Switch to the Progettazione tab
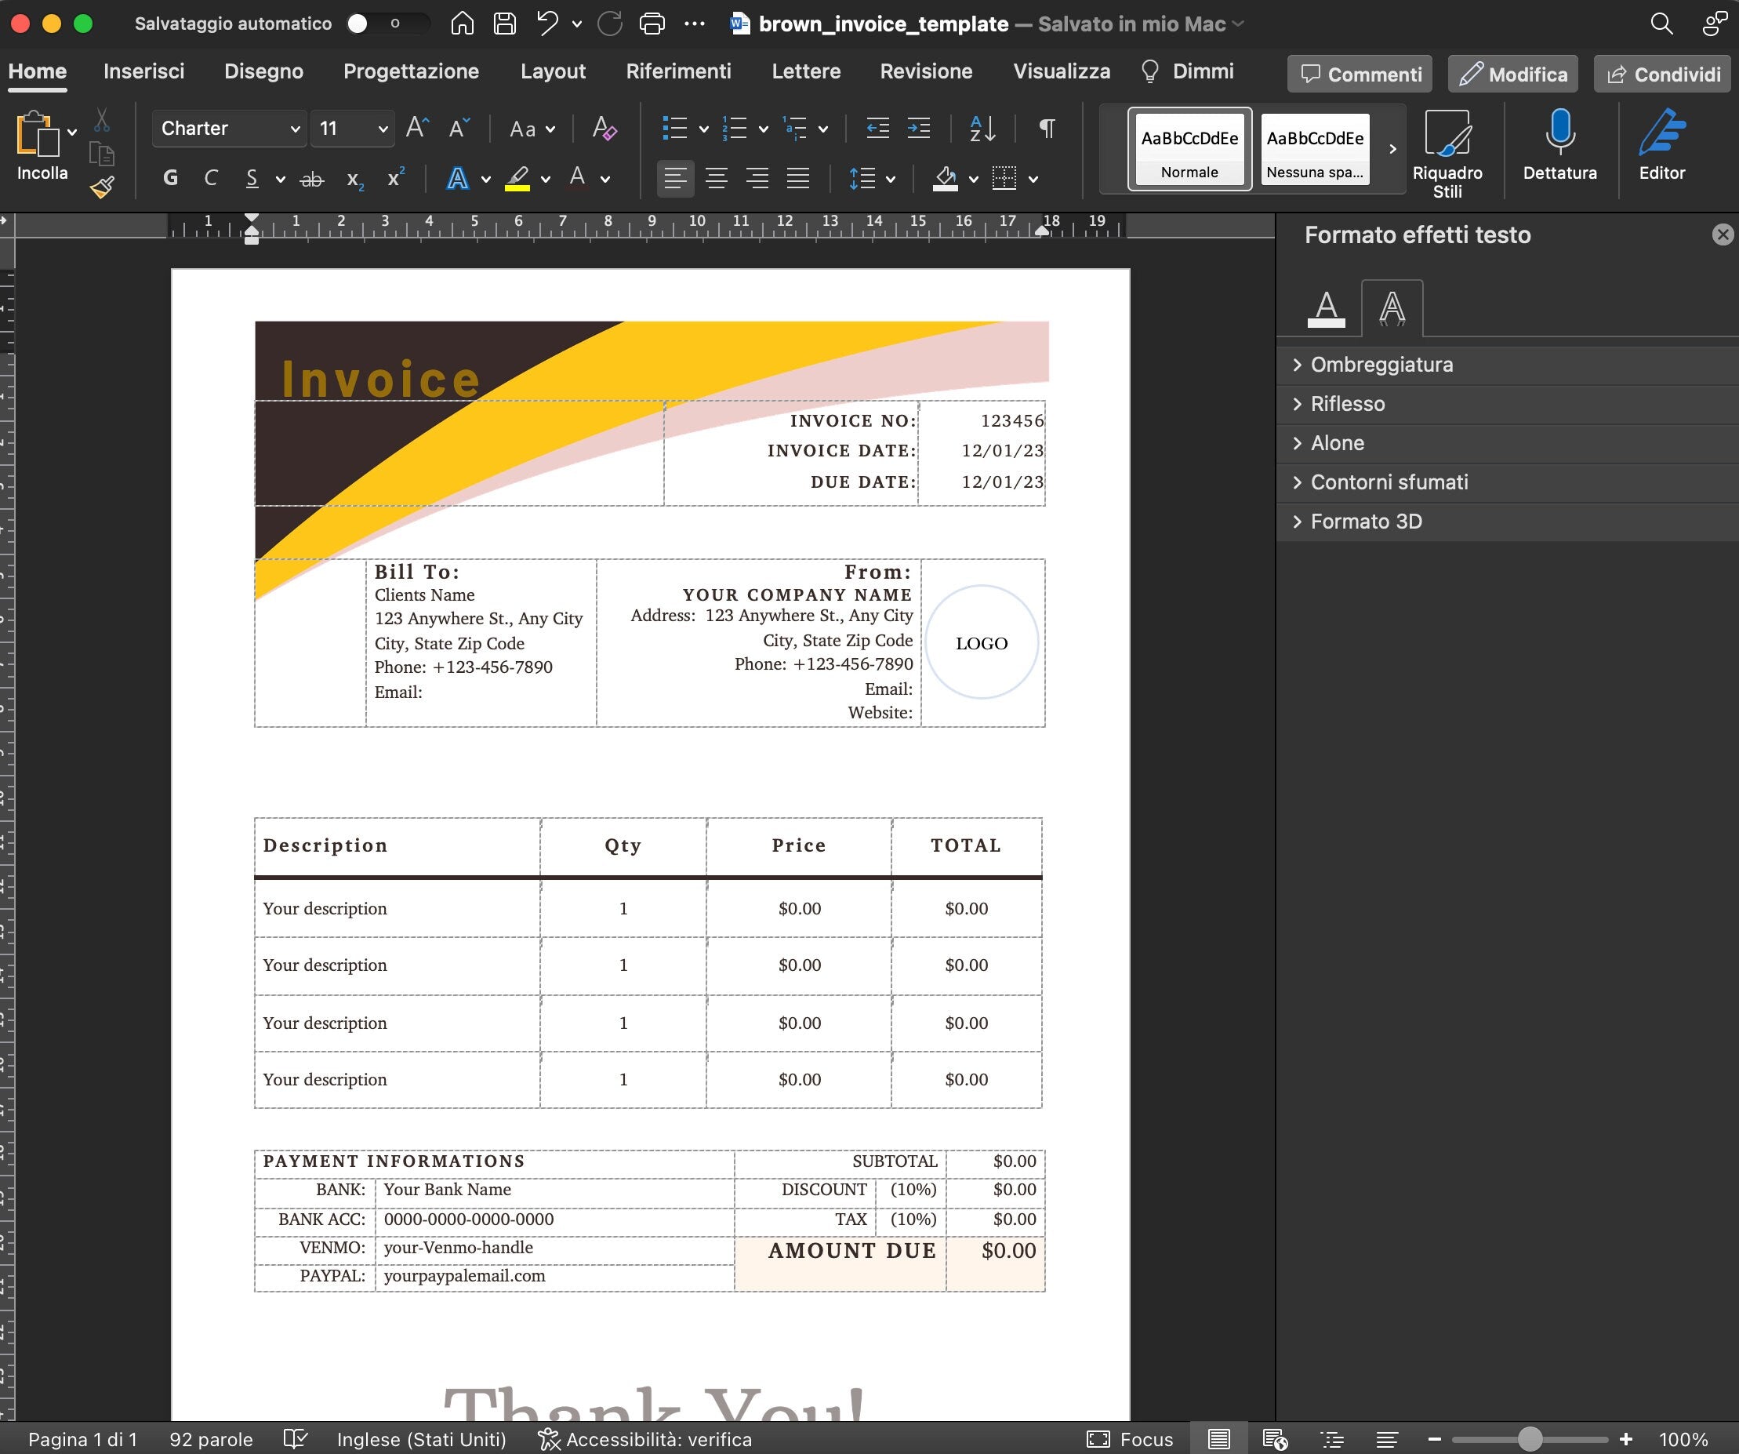Viewport: 1739px width, 1454px height. tap(411, 71)
